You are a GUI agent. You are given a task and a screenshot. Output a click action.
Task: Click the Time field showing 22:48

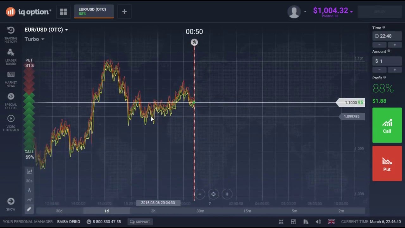387,36
